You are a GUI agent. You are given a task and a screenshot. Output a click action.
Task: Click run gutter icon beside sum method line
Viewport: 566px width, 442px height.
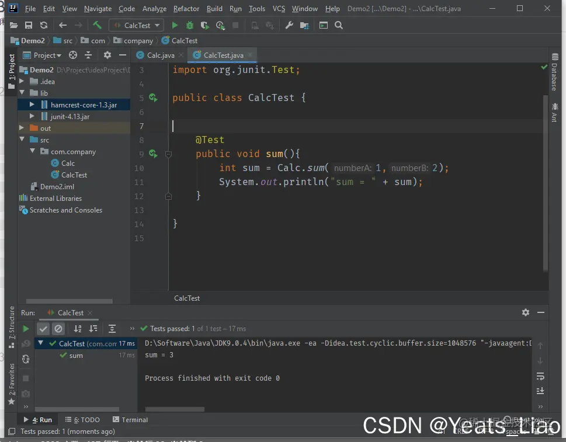tap(153, 154)
